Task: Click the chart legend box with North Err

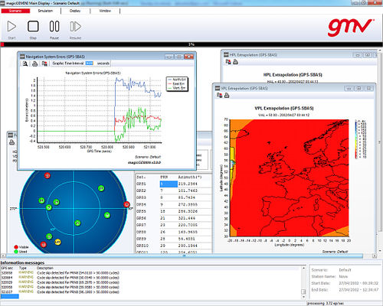Action: (x=177, y=83)
